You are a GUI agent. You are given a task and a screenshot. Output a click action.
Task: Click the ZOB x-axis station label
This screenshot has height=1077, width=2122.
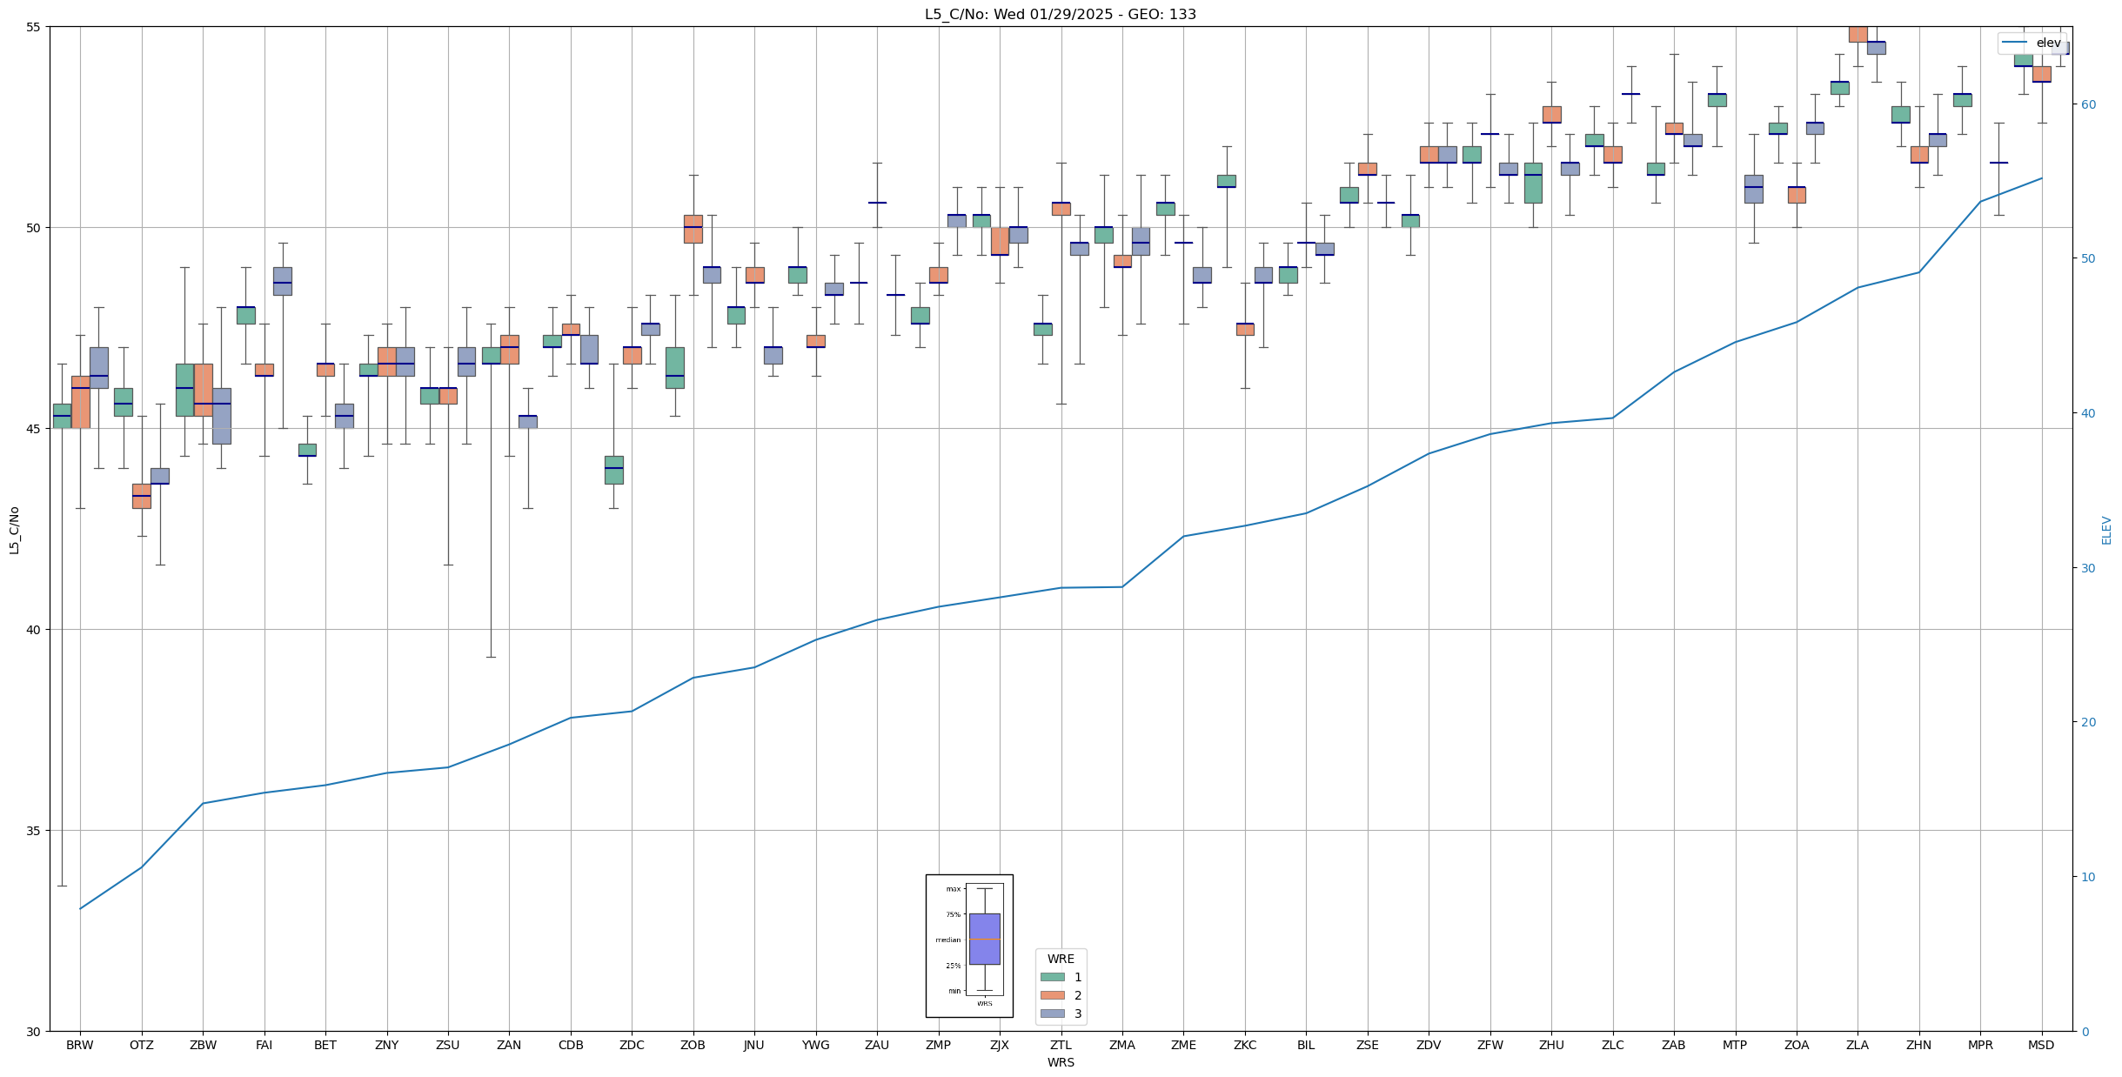(x=693, y=1045)
